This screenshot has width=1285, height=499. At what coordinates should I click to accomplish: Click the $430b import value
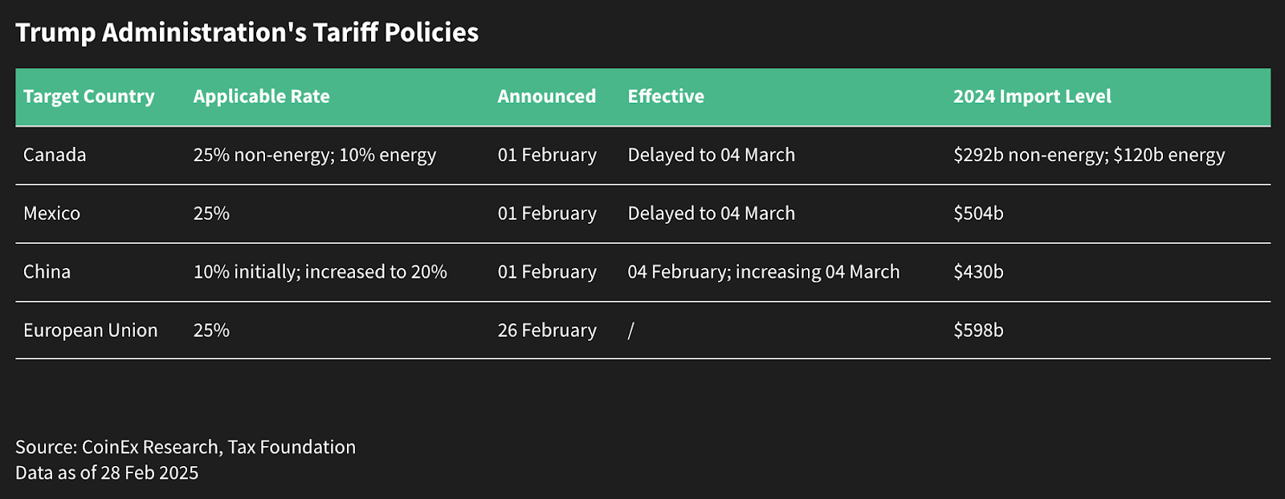(x=978, y=272)
